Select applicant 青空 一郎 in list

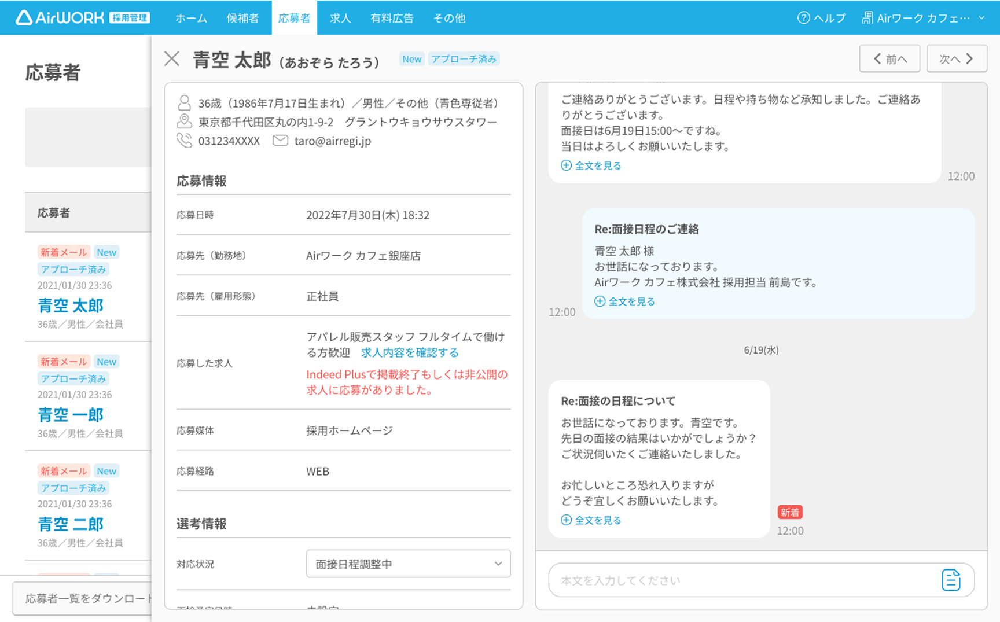point(71,415)
